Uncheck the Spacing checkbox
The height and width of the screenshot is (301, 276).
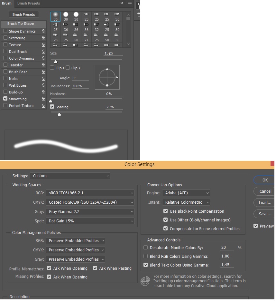pos(52,107)
